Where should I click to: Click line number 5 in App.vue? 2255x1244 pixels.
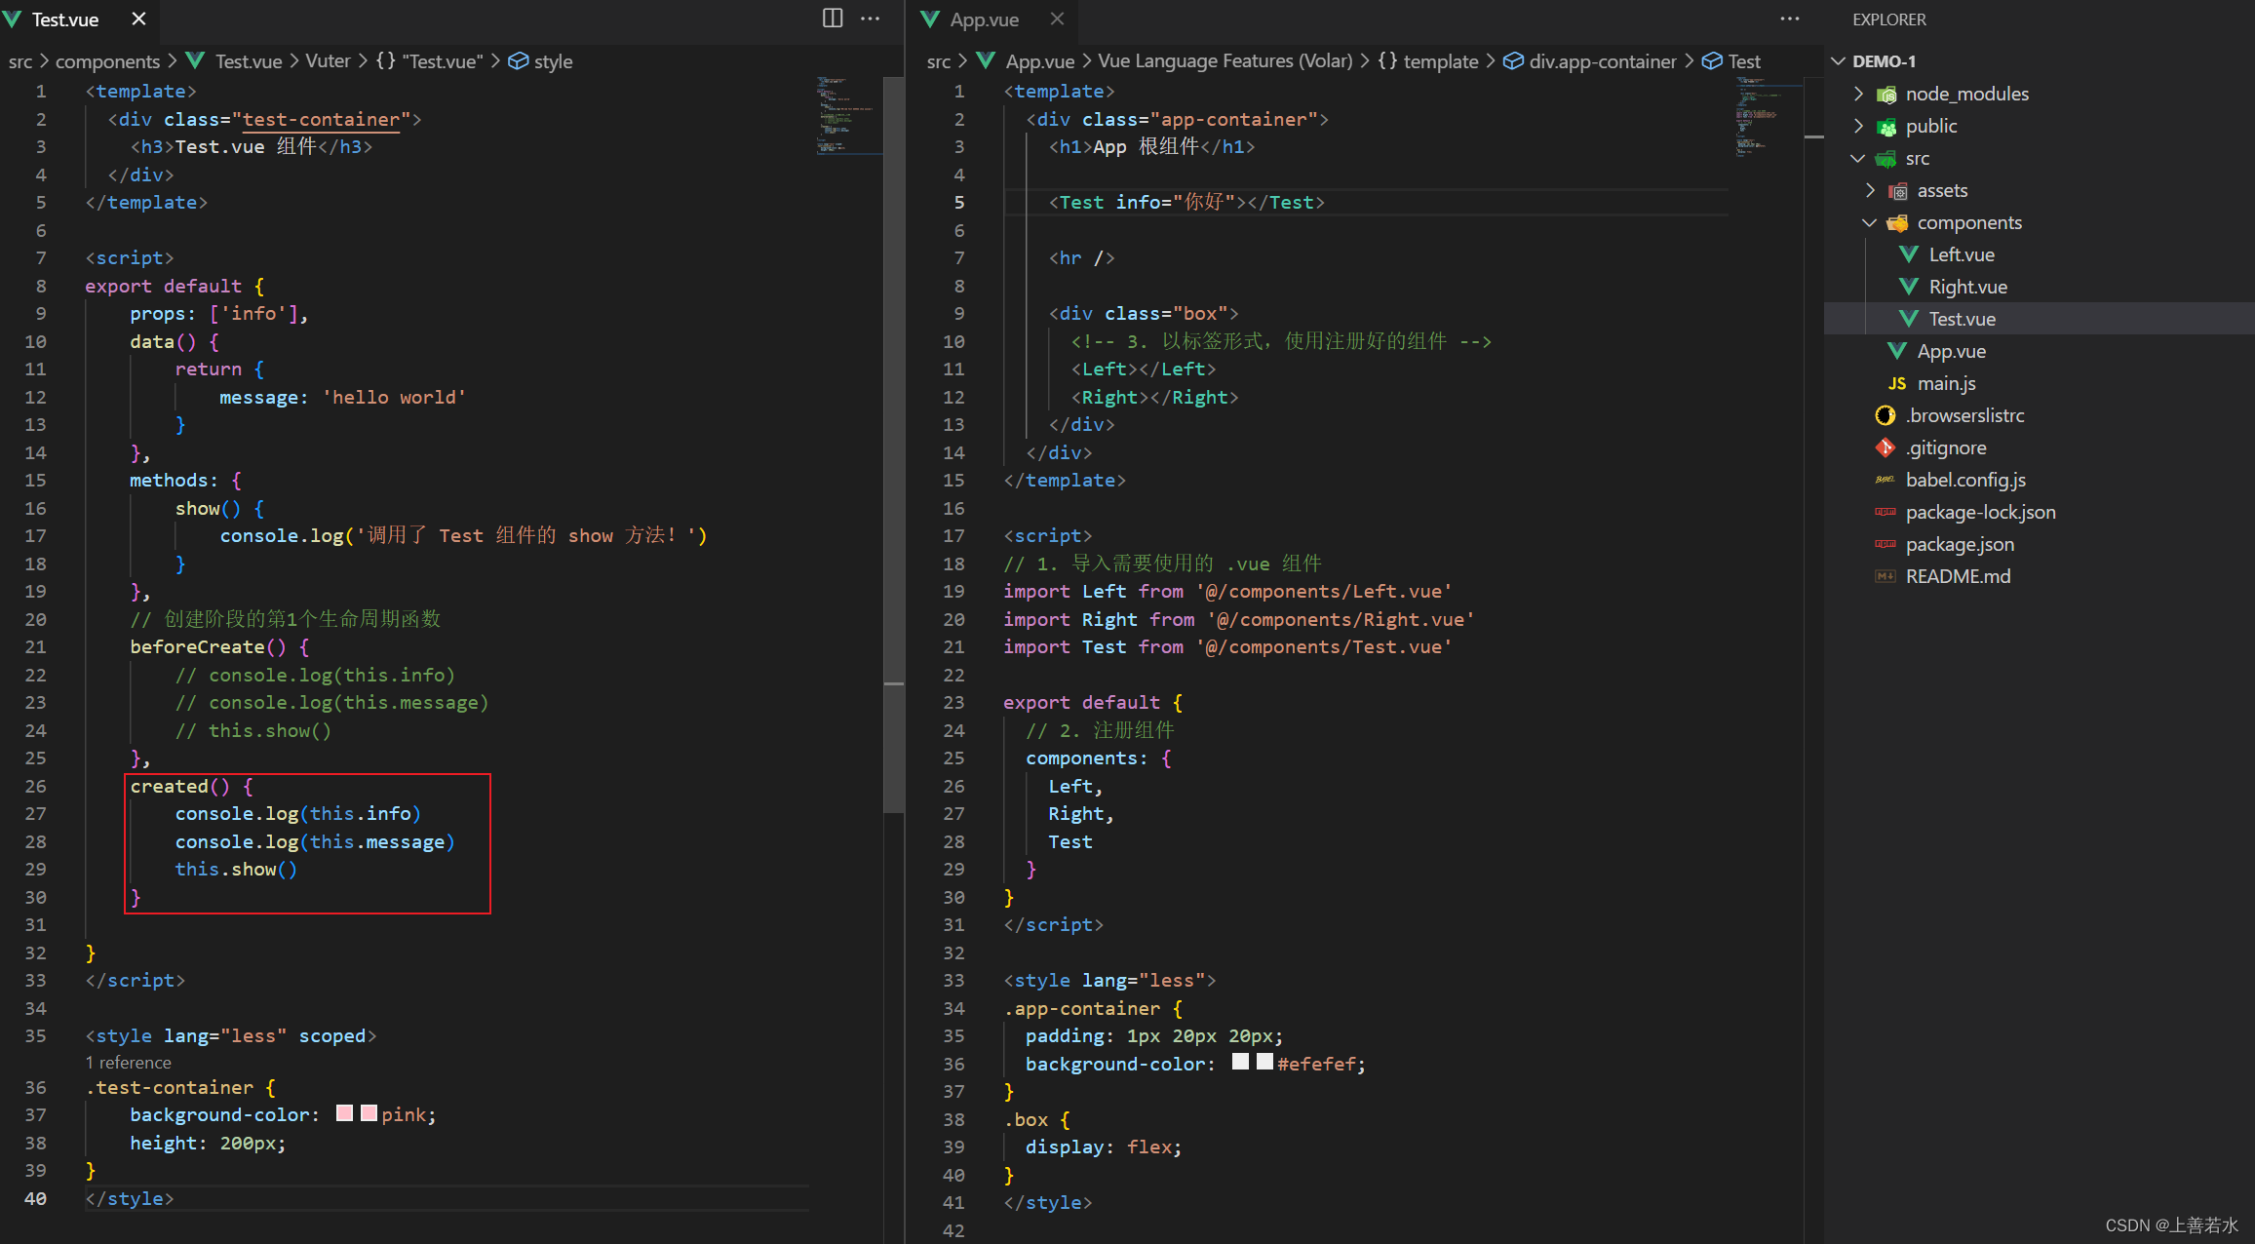pos(959,202)
